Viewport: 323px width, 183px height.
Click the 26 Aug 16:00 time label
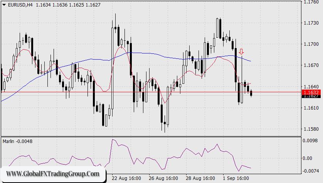point(163,178)
